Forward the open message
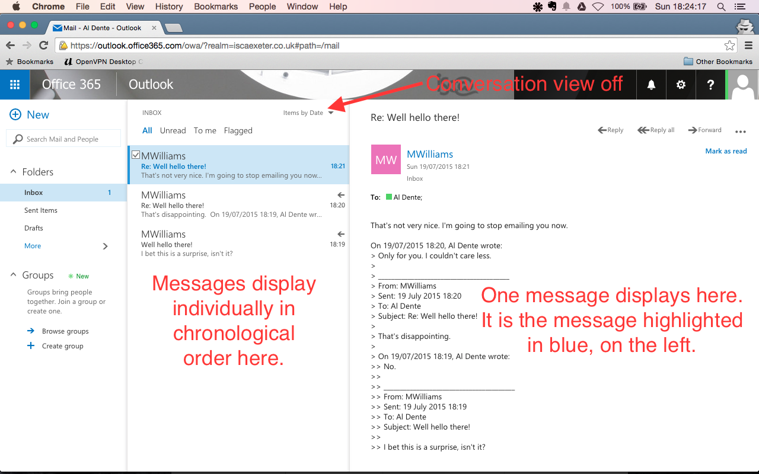The image size is (759, 474). pos(705,130)
